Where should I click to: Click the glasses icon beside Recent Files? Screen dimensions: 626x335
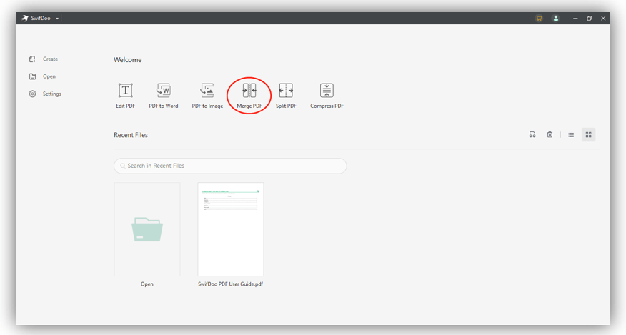point(532,134)
